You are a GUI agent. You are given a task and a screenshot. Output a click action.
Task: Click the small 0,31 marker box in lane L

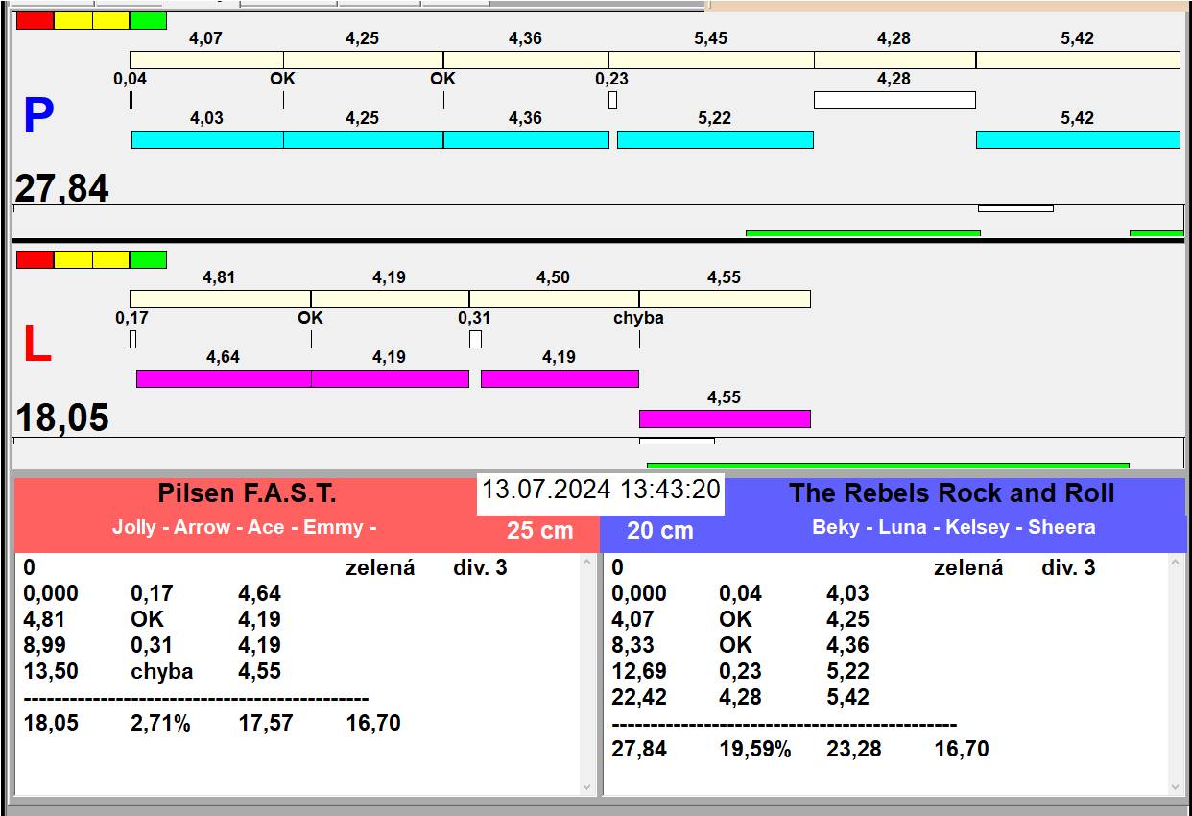(x=475, y=339)
